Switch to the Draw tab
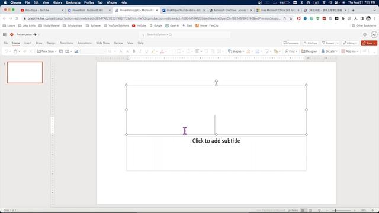Screen dimensions: 379x213 (x=39, y=43)
